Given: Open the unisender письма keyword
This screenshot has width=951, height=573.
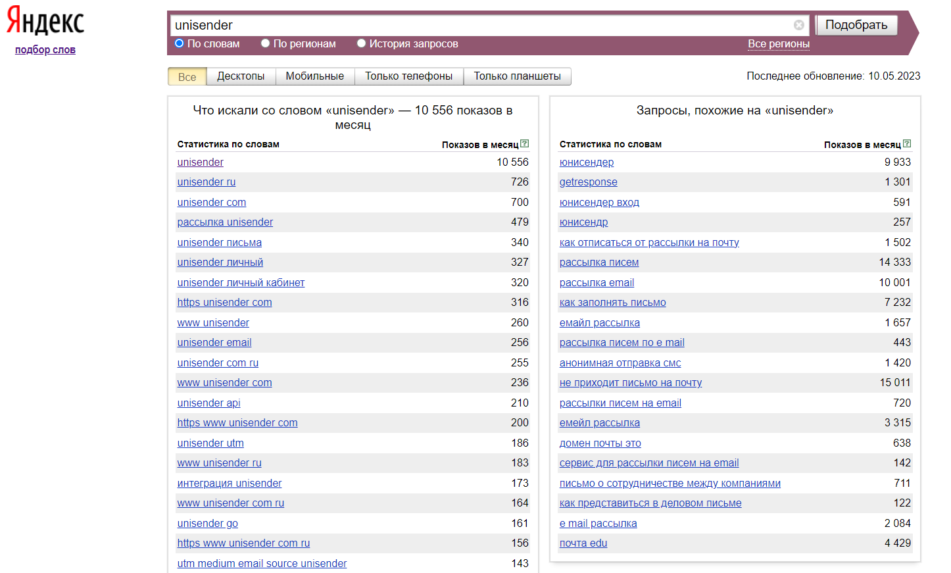Looking at the screenshot, I should point(220,243).
